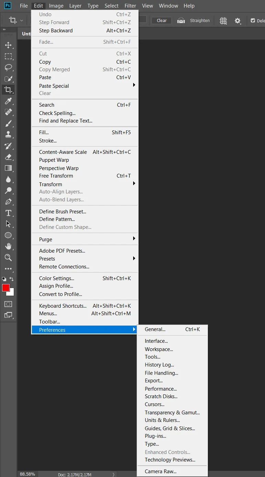Open General preferences
Viewport: 265px width, 477px height.
pyautogui.click(x=172, y=329)
